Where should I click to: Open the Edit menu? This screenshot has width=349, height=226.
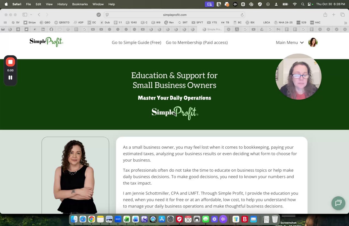(38, 4)
